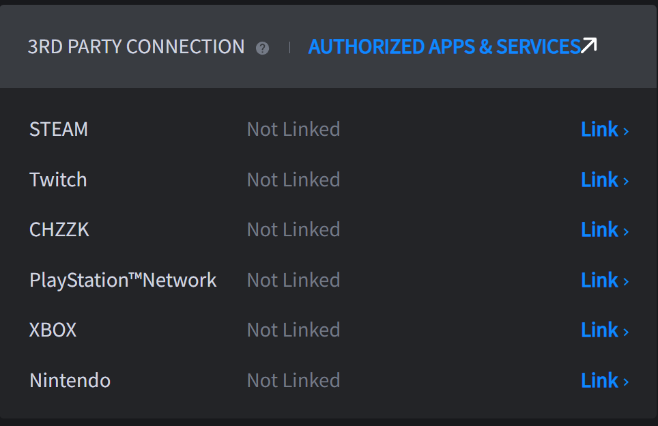Click the help question mark icon
658x426 pixels.
pyautogui.click(x=262, y=48)
